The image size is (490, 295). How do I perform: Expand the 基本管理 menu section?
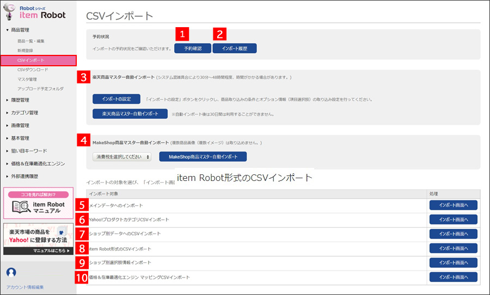coord(18,138)
